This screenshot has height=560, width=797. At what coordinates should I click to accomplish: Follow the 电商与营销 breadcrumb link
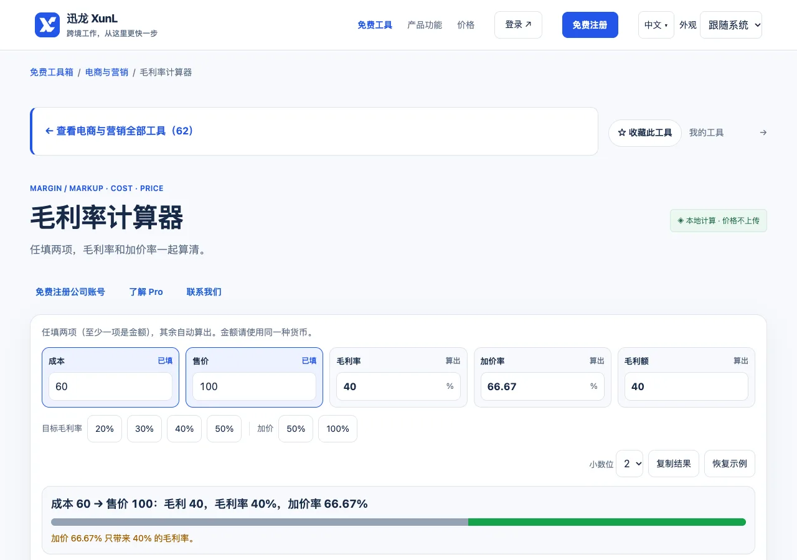click(106, 72)
